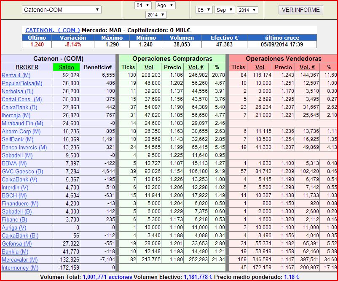The image size is (338, 281).
Task: Sort by Vol. € in Operaciones Vendedoras
Action: (x=307, y=67)
